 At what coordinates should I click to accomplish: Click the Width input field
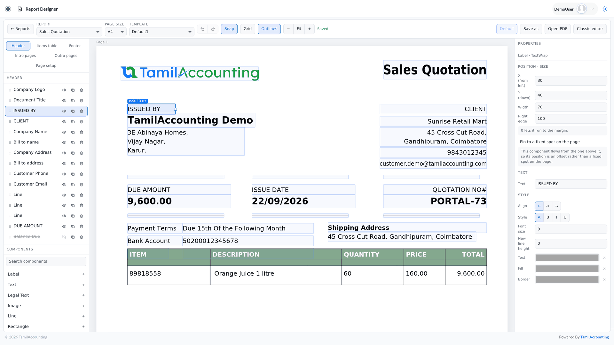[x=571, y=107]
